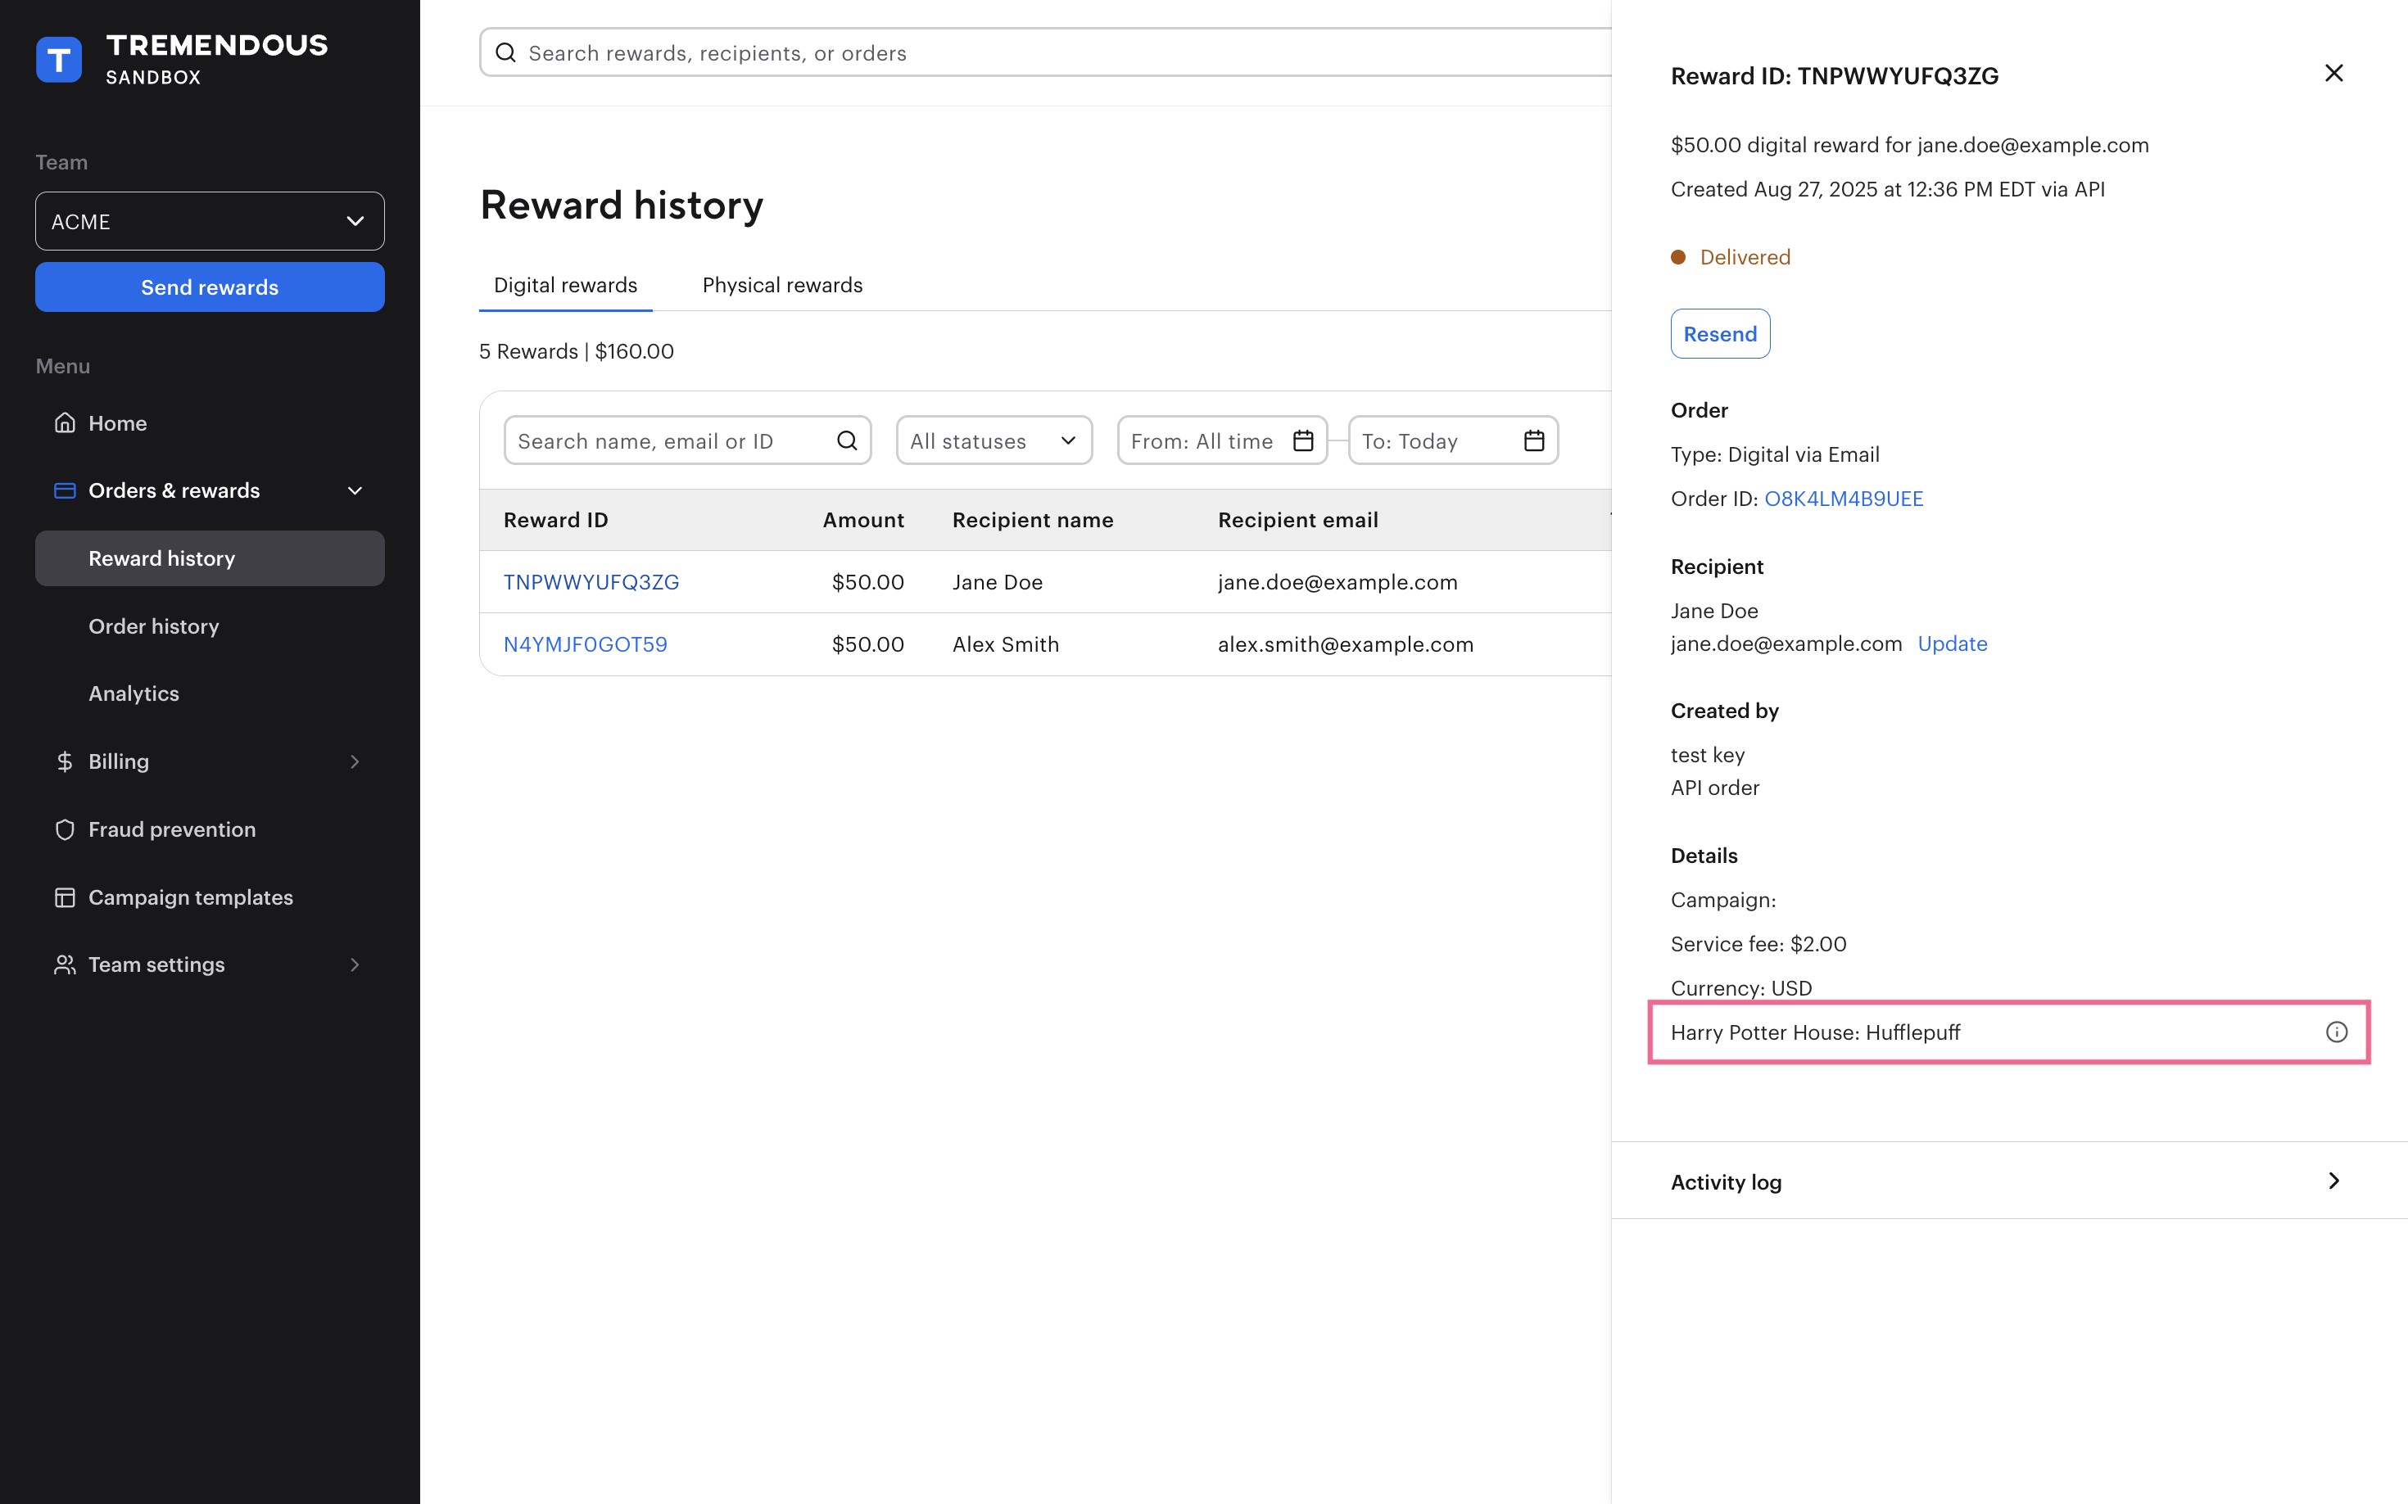Close the reward details panel
The height and width of the screenshot is (1504, 2408).
coord(2333,73)
